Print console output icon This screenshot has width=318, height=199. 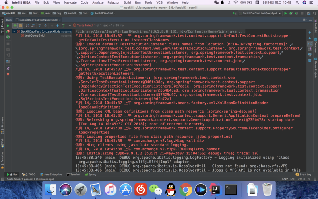310,55
